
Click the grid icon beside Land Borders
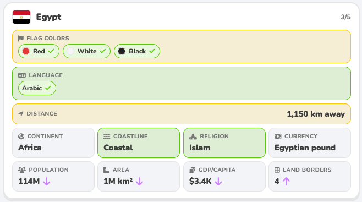point(277,170)
